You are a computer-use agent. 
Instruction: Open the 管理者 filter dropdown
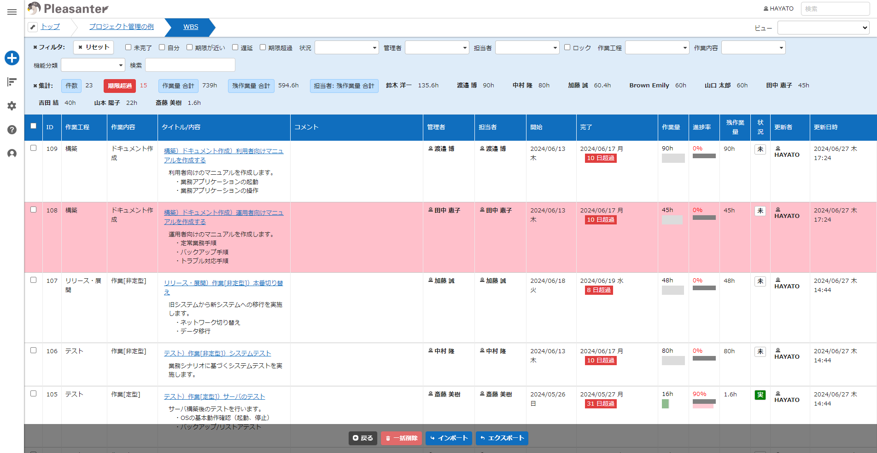point(437,47)
